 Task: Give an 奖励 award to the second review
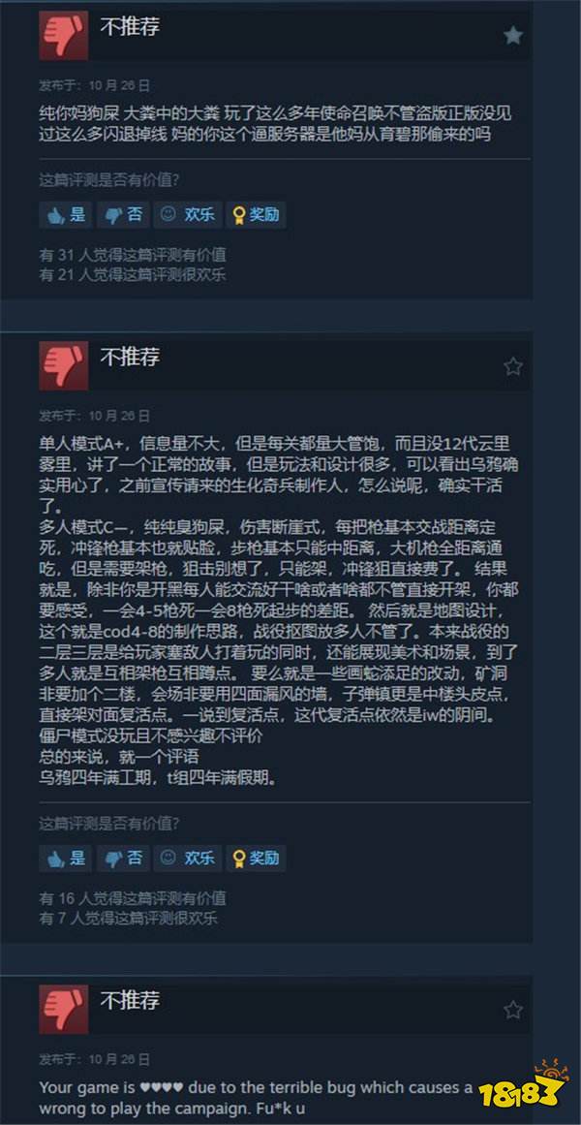click(256, 859)
